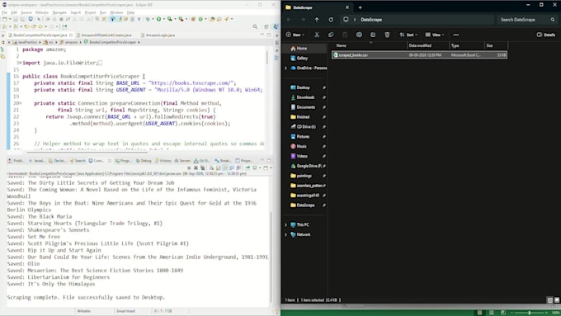Click Remove All Terminated Launches console icon
The image size is (561, 316).
203,167
